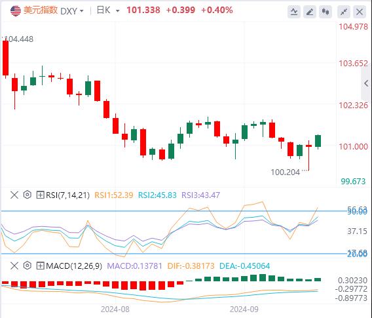Remove the MACD indicator panel
This screenshot has height=318, width=372.
pyautogui.click(x=14, y=266)
